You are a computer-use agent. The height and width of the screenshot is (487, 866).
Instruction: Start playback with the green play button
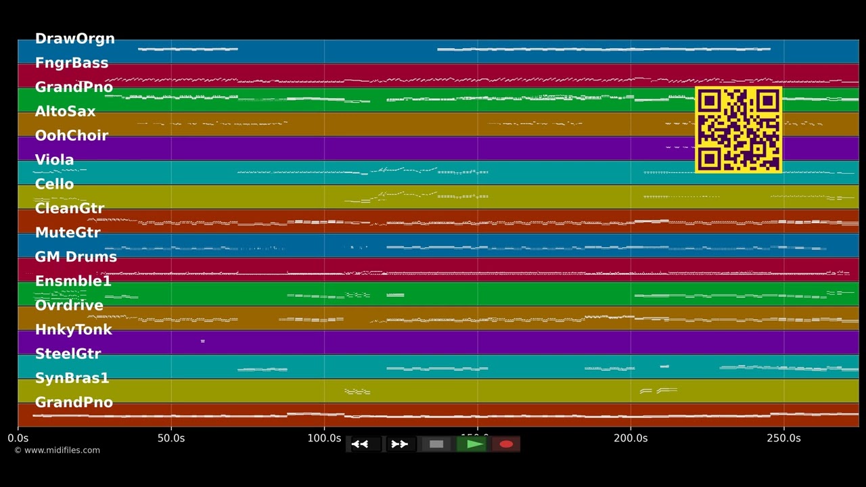coord(472,444)
